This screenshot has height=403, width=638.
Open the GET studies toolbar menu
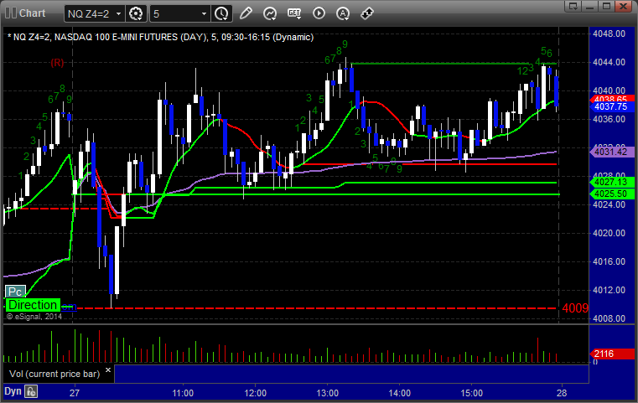pos(294,13)
